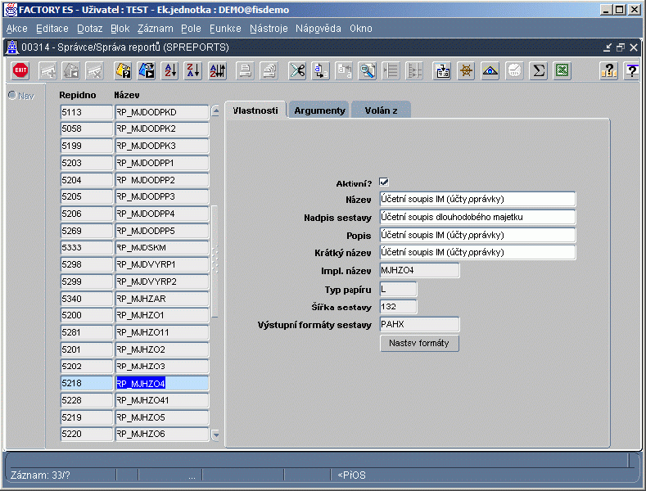646x491 pixels.
Task: Click the report list scroll-down arrow
Action: 216,435
